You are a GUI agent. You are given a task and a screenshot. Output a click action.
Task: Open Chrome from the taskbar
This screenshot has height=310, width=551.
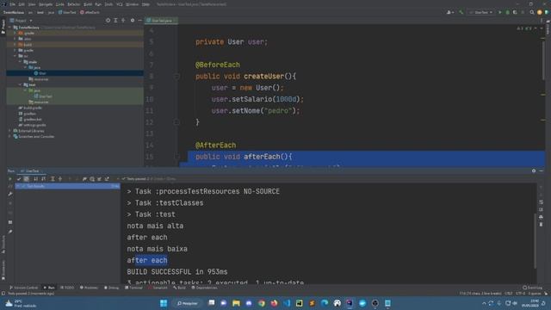click(262, 303)
